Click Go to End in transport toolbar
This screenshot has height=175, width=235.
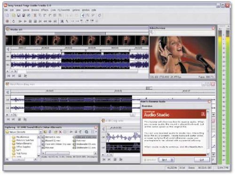[x=55, y=21]
